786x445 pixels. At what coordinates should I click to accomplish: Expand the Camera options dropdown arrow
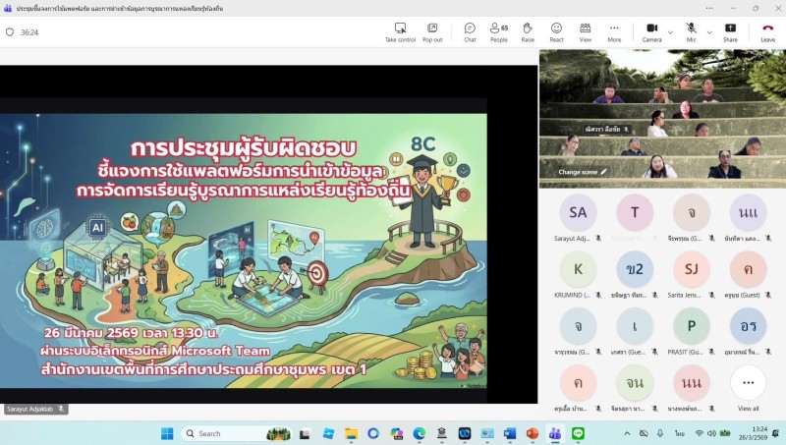tap(670, 31)
